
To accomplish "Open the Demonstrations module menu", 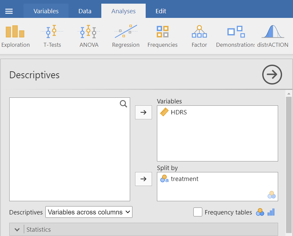I will point(235,36).
